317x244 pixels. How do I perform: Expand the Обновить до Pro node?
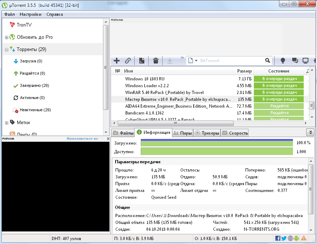pos(6,37)
